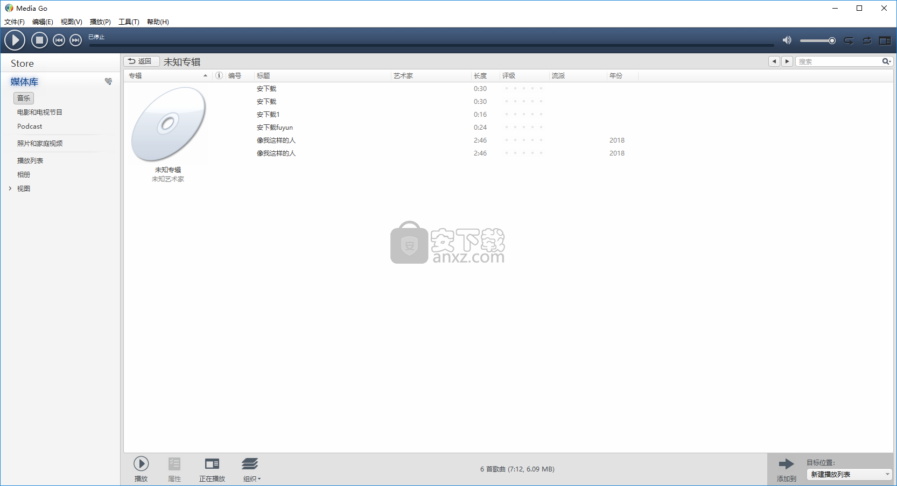Image resolution: width=897 pixels, height=486 pixels.
Task: Open the 帮助(H) menu
Action: pos(158,22)
